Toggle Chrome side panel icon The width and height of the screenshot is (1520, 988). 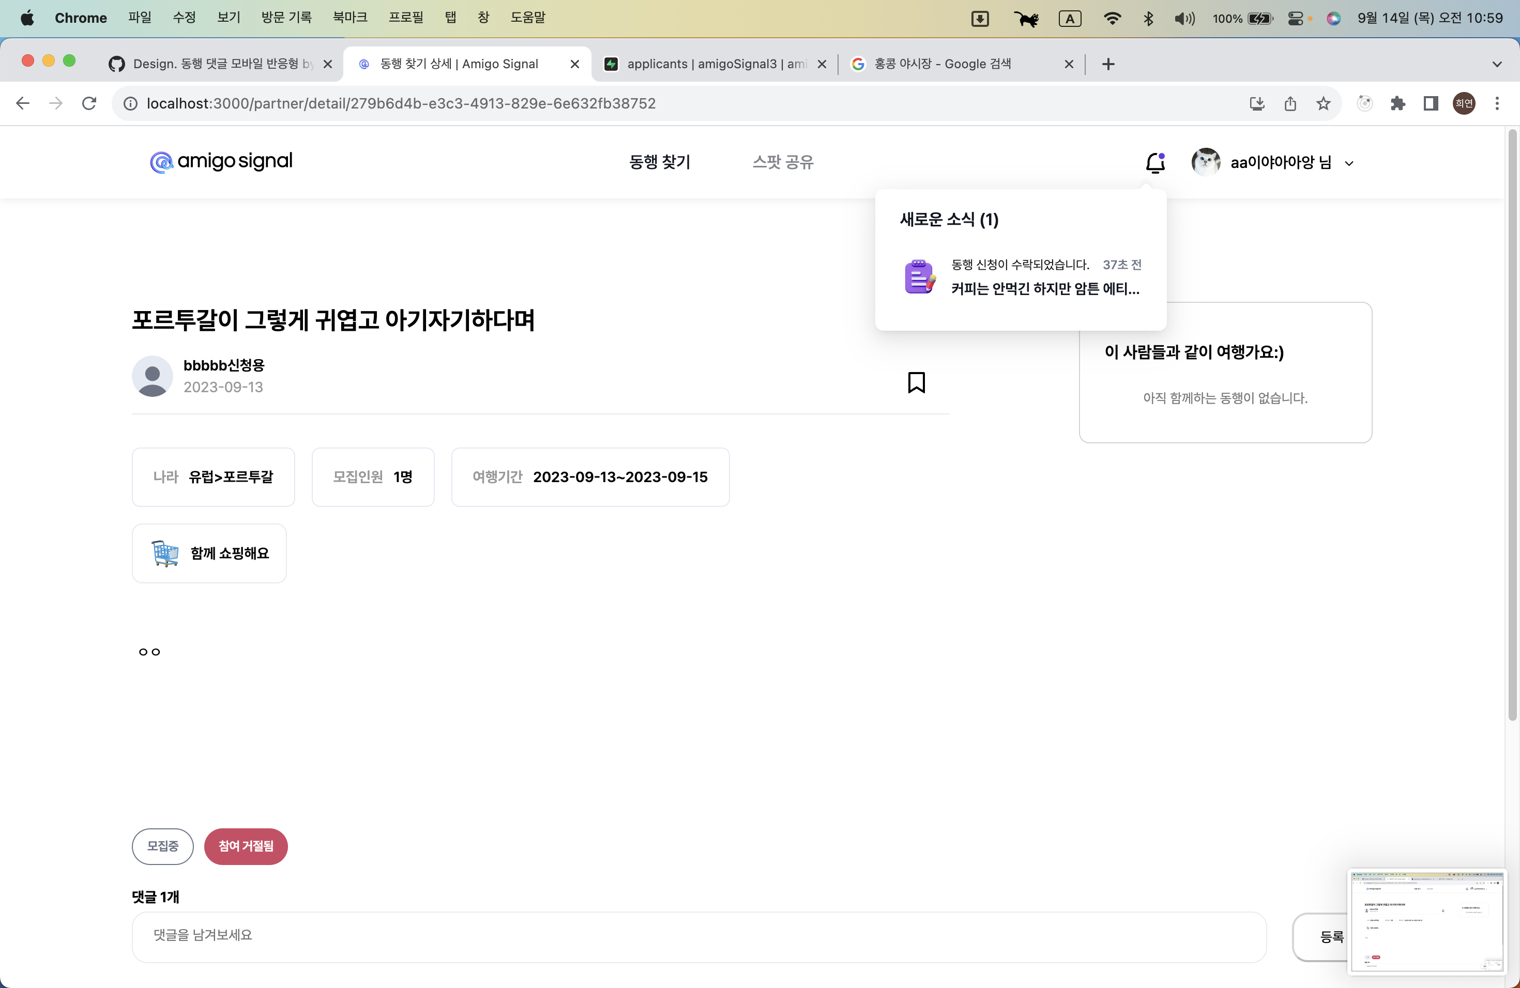1431,103
